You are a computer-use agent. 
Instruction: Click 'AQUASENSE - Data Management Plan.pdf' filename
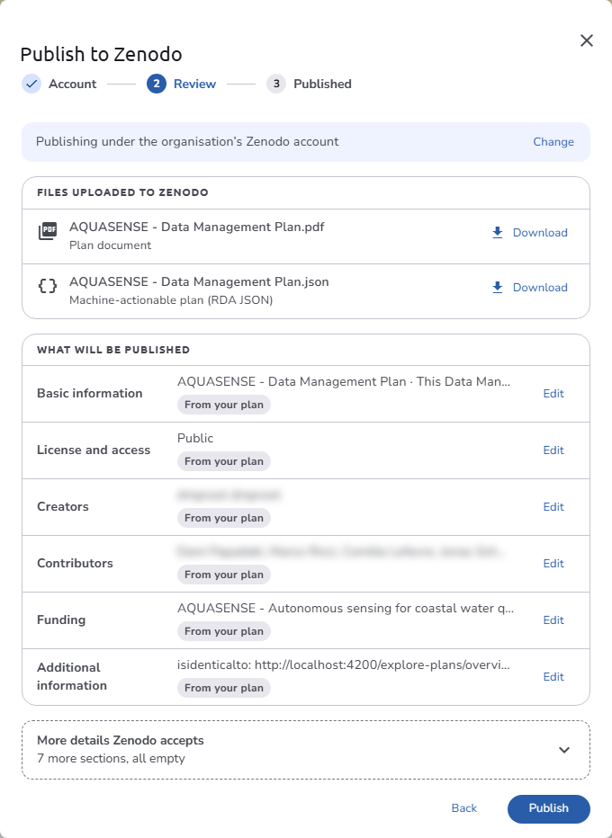[x=197, y=227]
